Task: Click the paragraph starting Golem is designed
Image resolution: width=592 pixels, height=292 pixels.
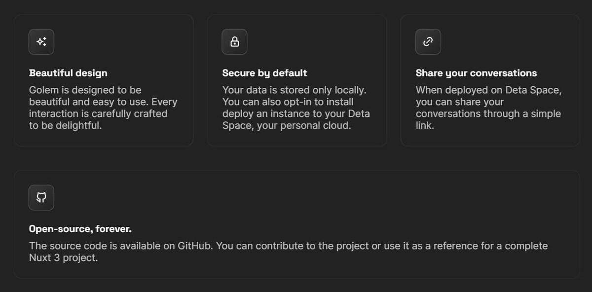Action: (x=103, y=108)
